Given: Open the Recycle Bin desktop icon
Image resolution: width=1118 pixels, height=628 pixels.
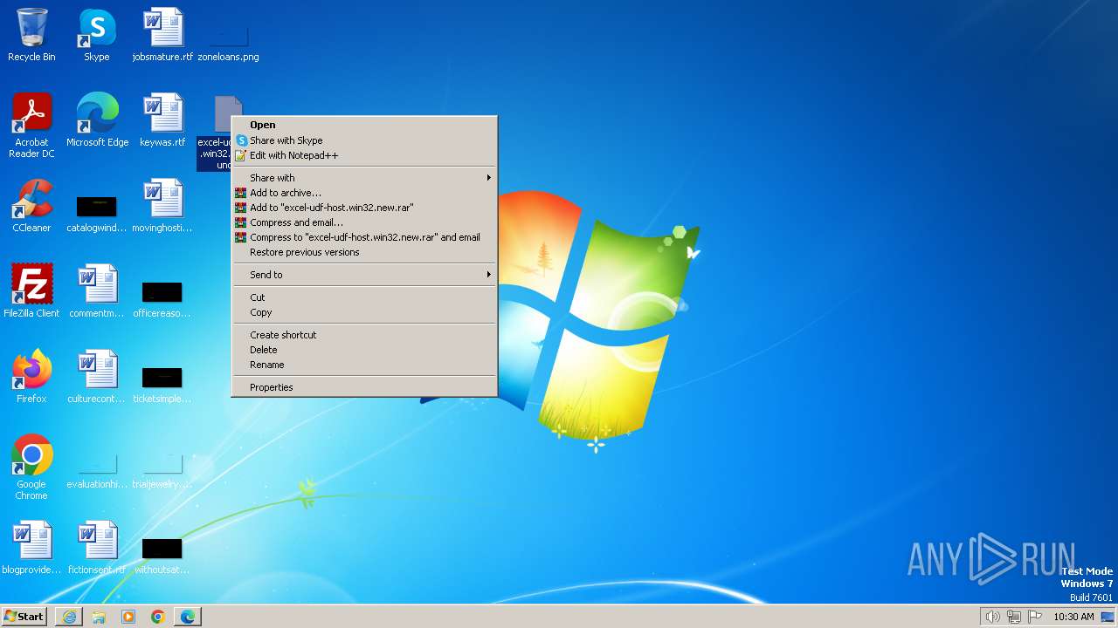Looking at the screenshot, I should 31,35.
